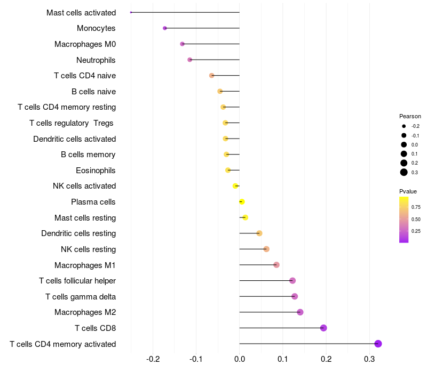Click the Pvalue color gradient bar
Viewport: 427px width, 373px height.
pos(404,220)
